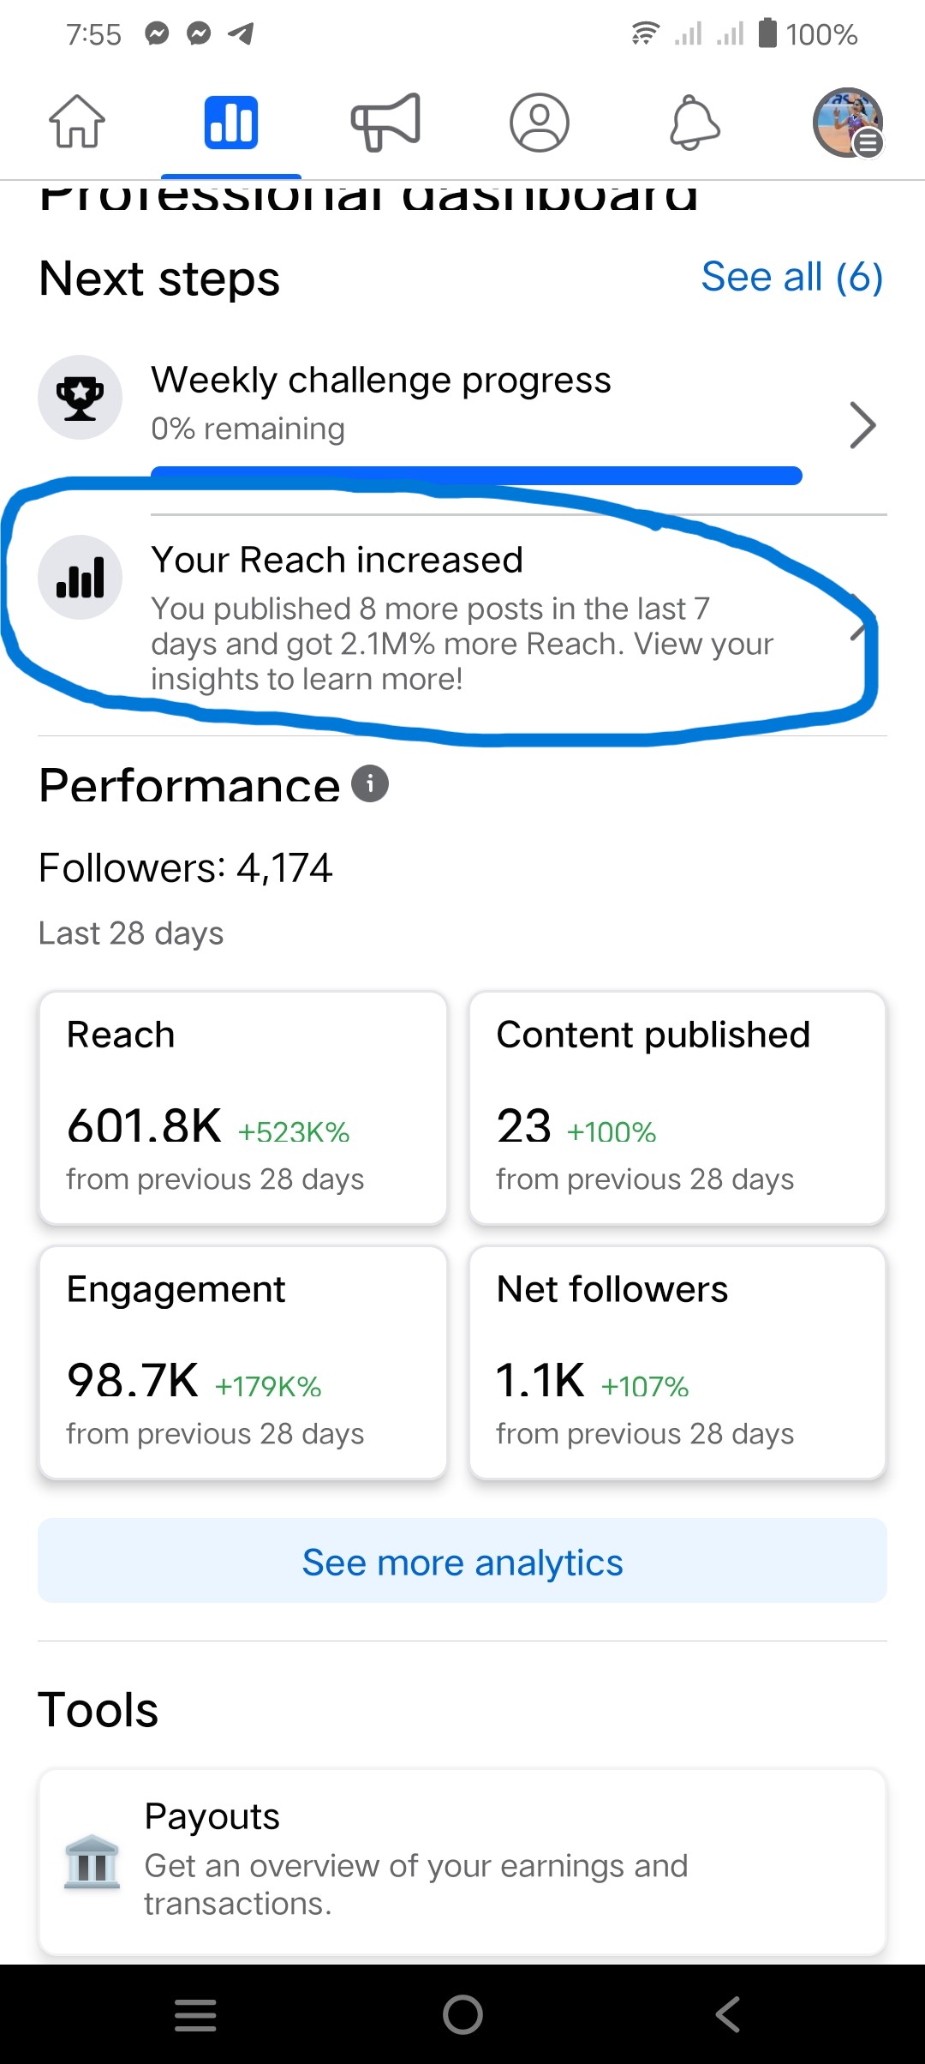Open the notifications bell

694,123
